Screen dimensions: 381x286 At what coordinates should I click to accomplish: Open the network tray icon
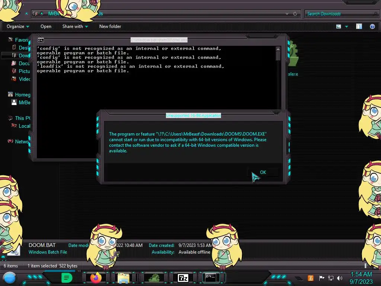click(331, 278)
